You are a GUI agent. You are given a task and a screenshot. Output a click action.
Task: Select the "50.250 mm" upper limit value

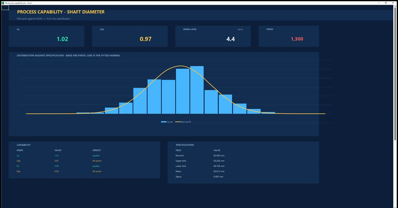[x=219, y=161]
